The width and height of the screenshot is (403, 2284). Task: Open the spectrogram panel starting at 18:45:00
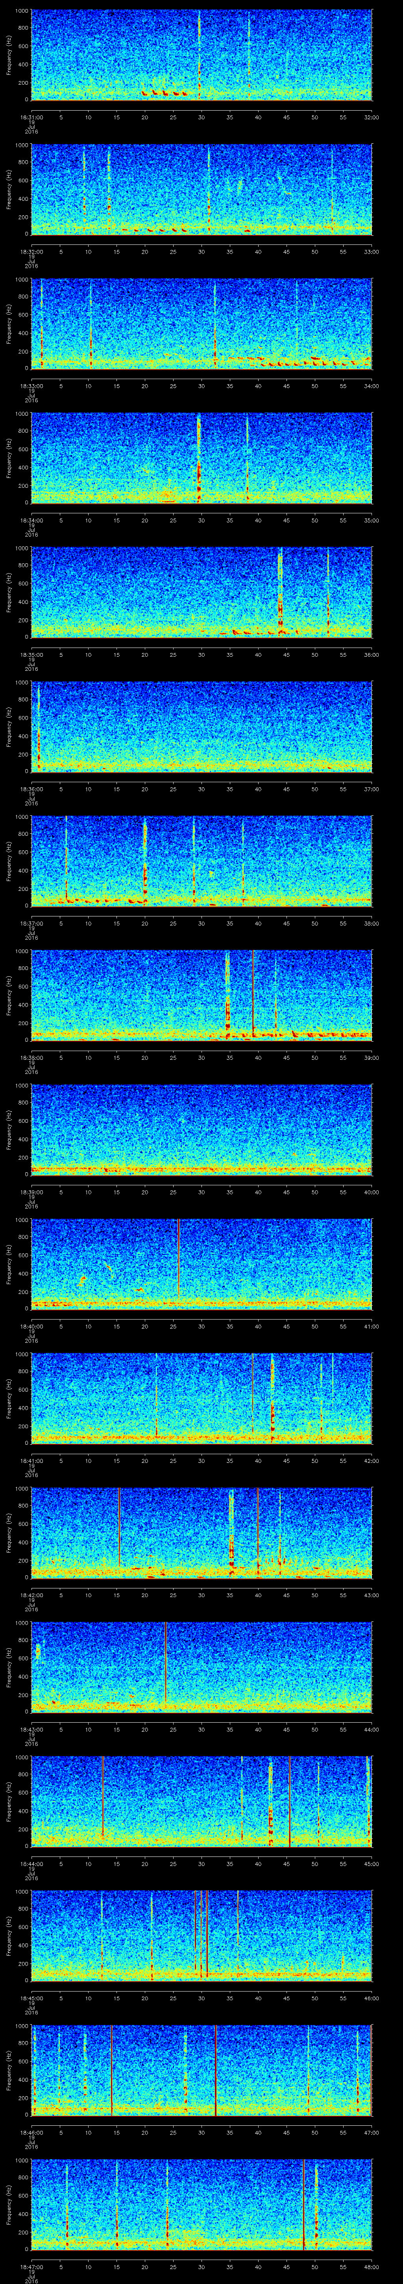(202, 1936)
